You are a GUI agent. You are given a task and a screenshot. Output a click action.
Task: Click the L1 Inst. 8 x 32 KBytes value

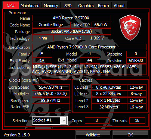[x=109, y=94]
